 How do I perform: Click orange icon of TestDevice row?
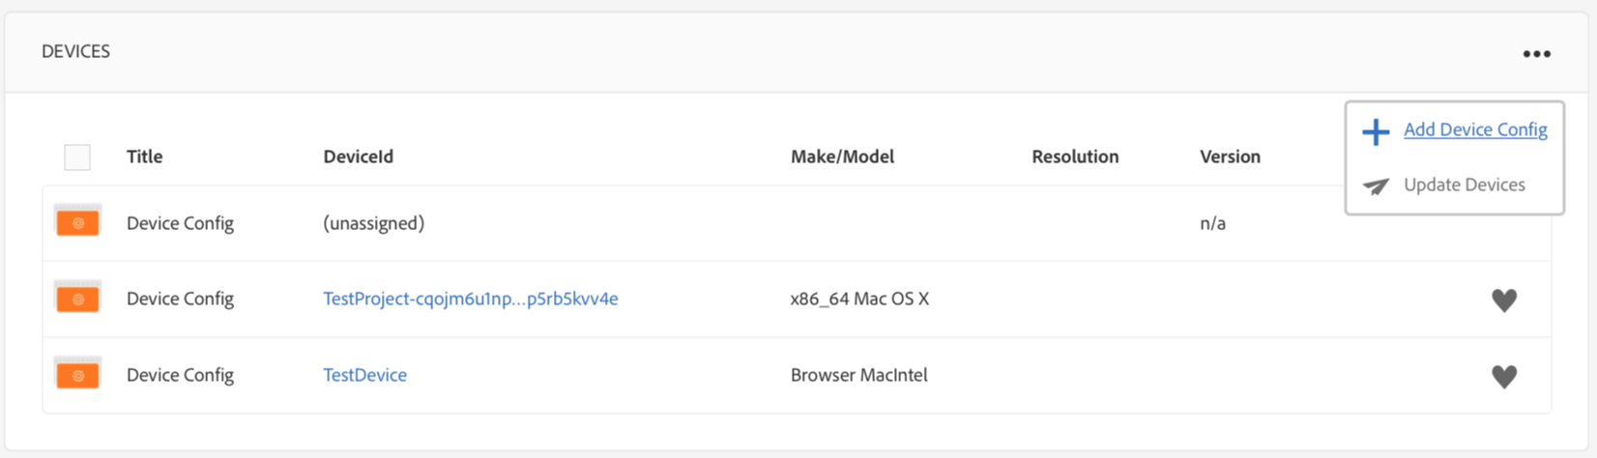click(78, 375)
